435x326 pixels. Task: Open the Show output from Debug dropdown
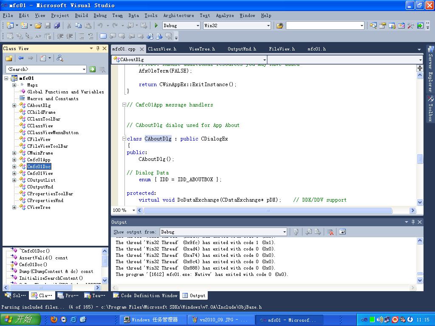click(284, 232)
